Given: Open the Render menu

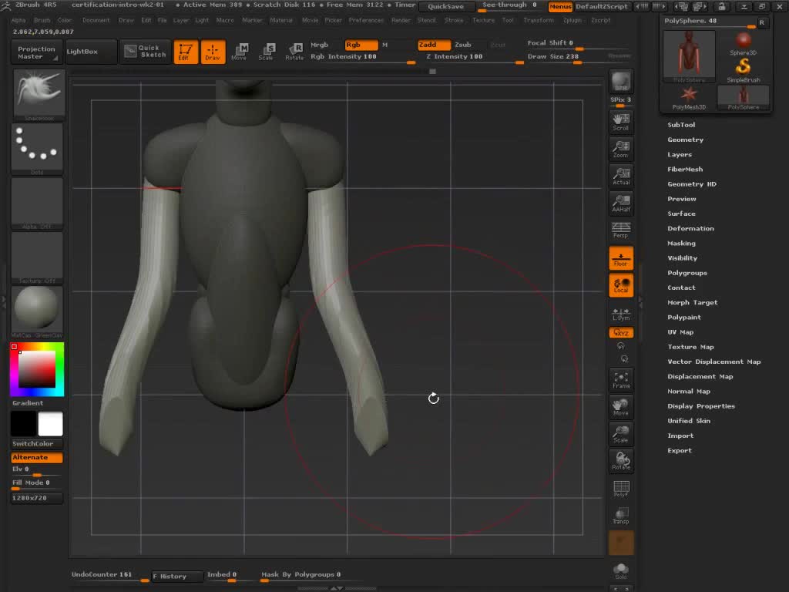Looking at the screenshot, I should [401, 20].
